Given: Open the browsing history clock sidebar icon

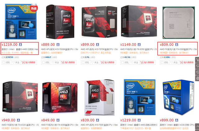Looking at the screenshot, I should pos(197,72).
